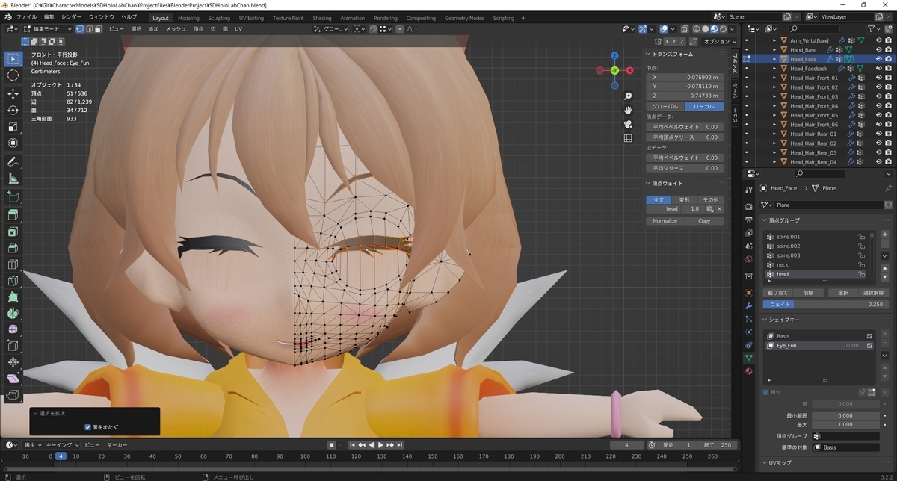The height and width of the screenshot is (481, 897).
Task: Switch to the Shading workspace tab
Action: (322, 18)
